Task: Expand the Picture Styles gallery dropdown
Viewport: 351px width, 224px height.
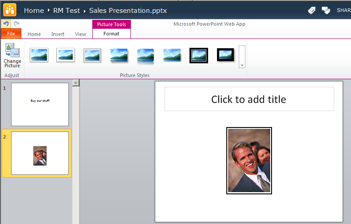Action: [242, 57]
